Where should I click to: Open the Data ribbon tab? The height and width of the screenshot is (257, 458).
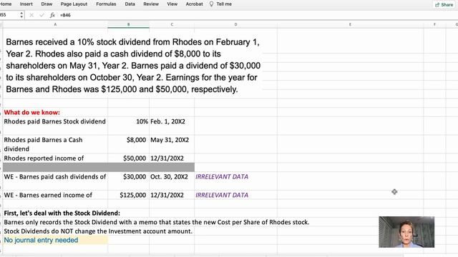[130, 4]
